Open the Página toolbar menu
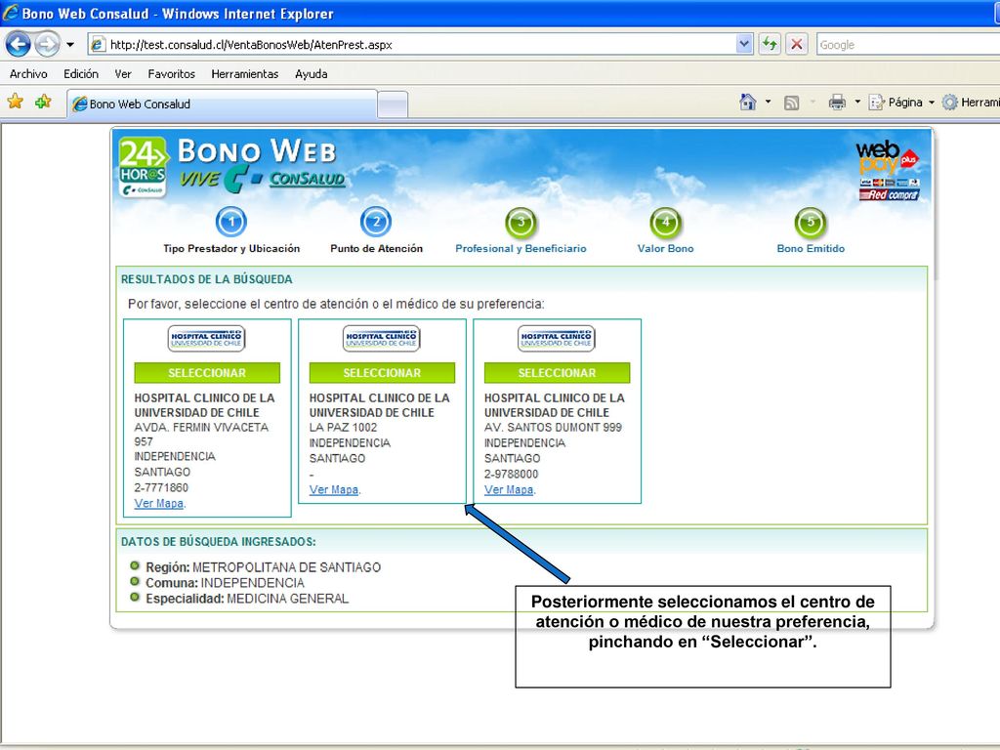 (x=902, y=102)
